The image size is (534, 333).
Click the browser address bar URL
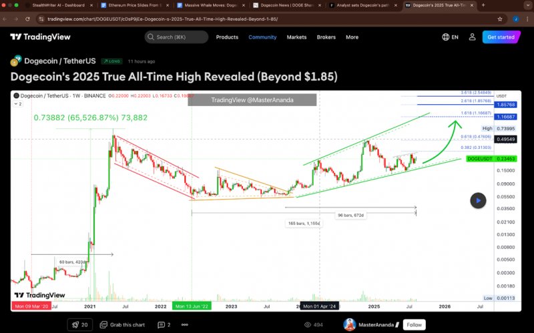coord(162,19)
